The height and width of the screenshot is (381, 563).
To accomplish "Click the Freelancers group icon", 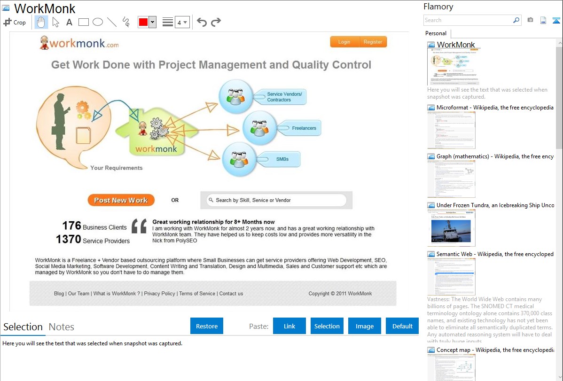I will 259,128.
